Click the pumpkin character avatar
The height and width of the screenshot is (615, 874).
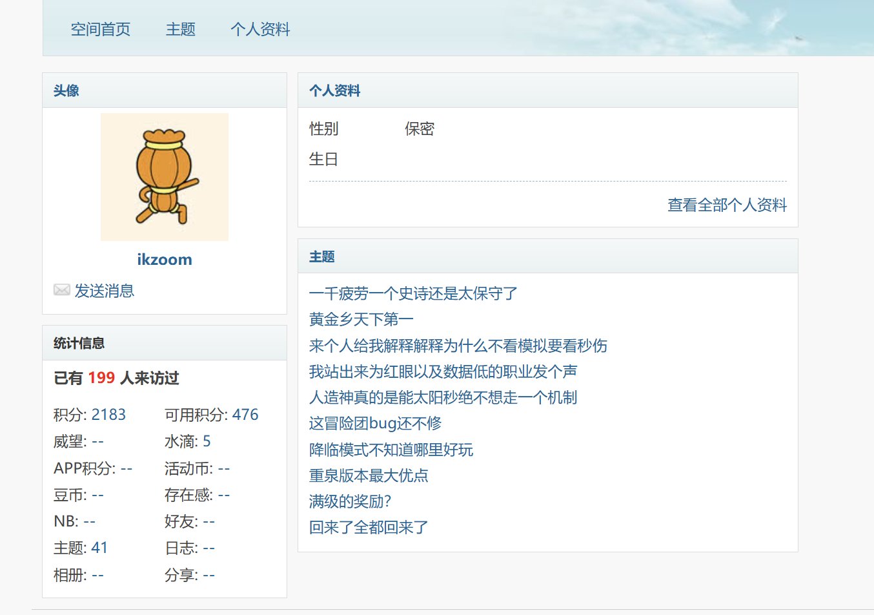tap(164, 176)
